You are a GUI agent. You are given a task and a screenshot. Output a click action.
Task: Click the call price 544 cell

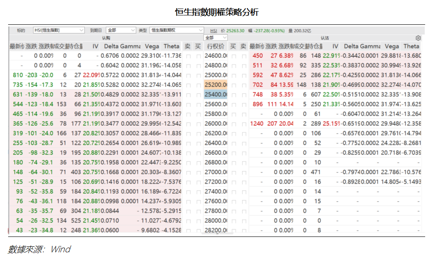[x=18, y=104]
